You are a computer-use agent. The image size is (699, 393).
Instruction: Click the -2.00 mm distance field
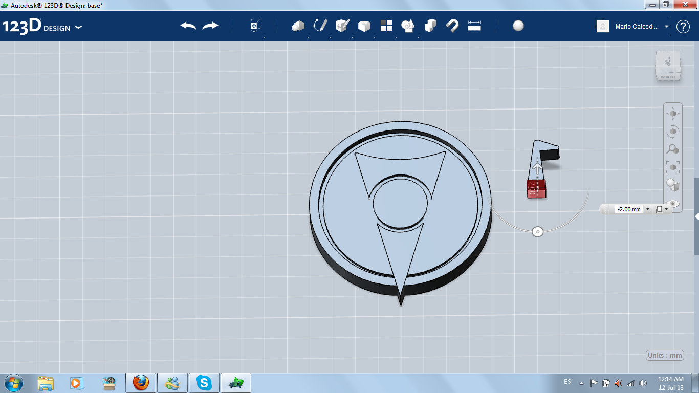629,209
